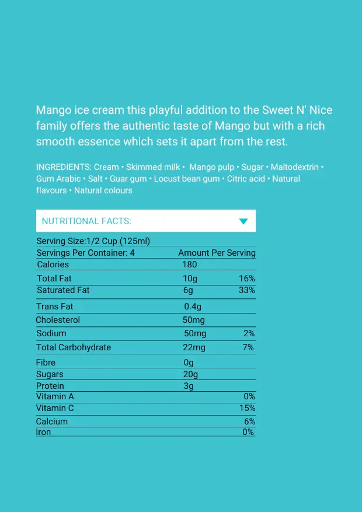
Task: Click the Cholesterol 50mg row
Action: click(146, 320)
